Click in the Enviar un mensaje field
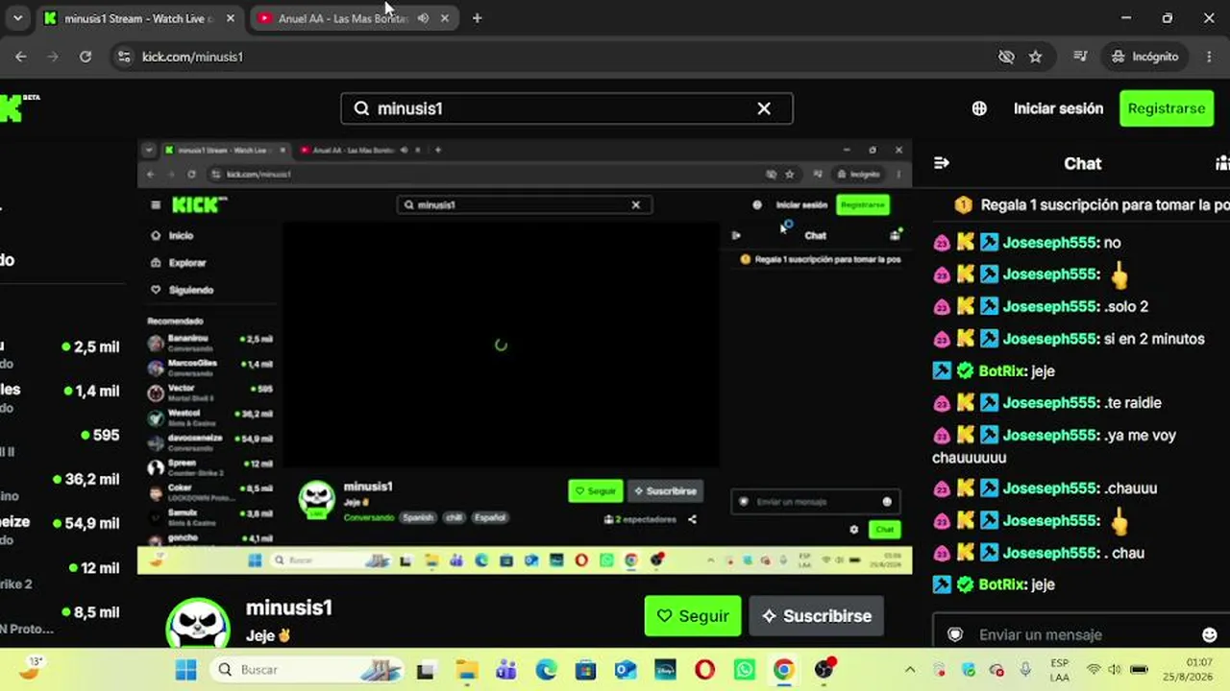 [x=1081, y=634]
